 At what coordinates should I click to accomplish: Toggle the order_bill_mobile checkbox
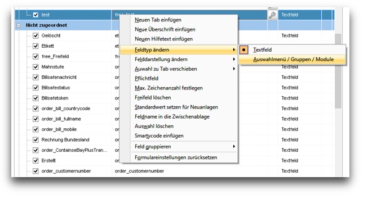(36, 129)
